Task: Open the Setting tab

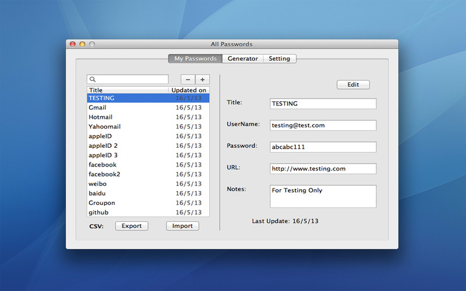Action: 280,59
